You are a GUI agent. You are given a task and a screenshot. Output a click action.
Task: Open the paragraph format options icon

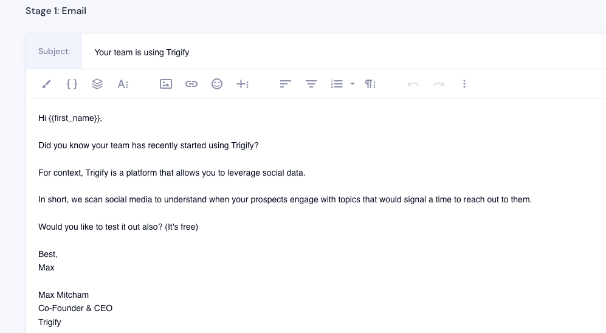(x=370, y=84)
